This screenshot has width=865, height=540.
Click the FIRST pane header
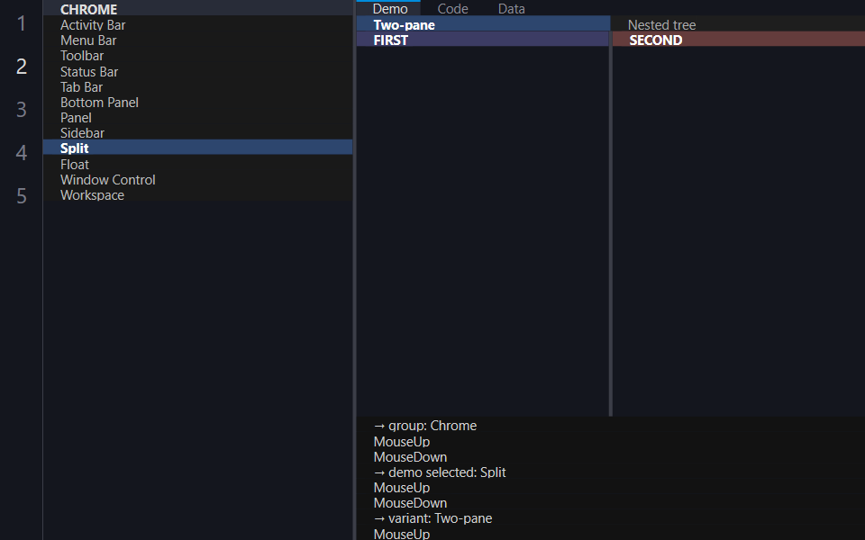(x=482, y=40)
